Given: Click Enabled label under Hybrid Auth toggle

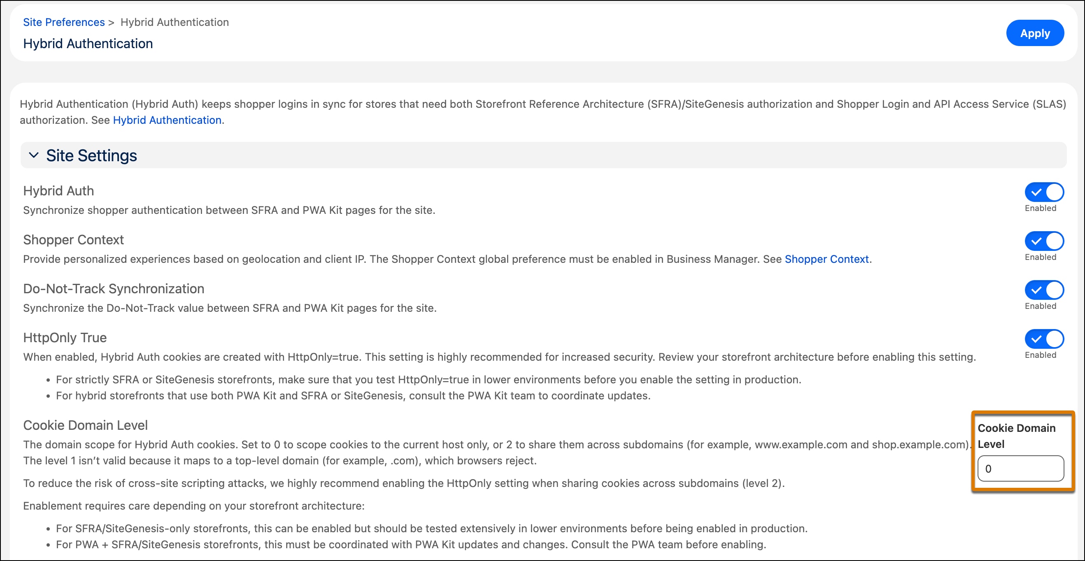Looking at the screenshot, I should pos(1041,209).
